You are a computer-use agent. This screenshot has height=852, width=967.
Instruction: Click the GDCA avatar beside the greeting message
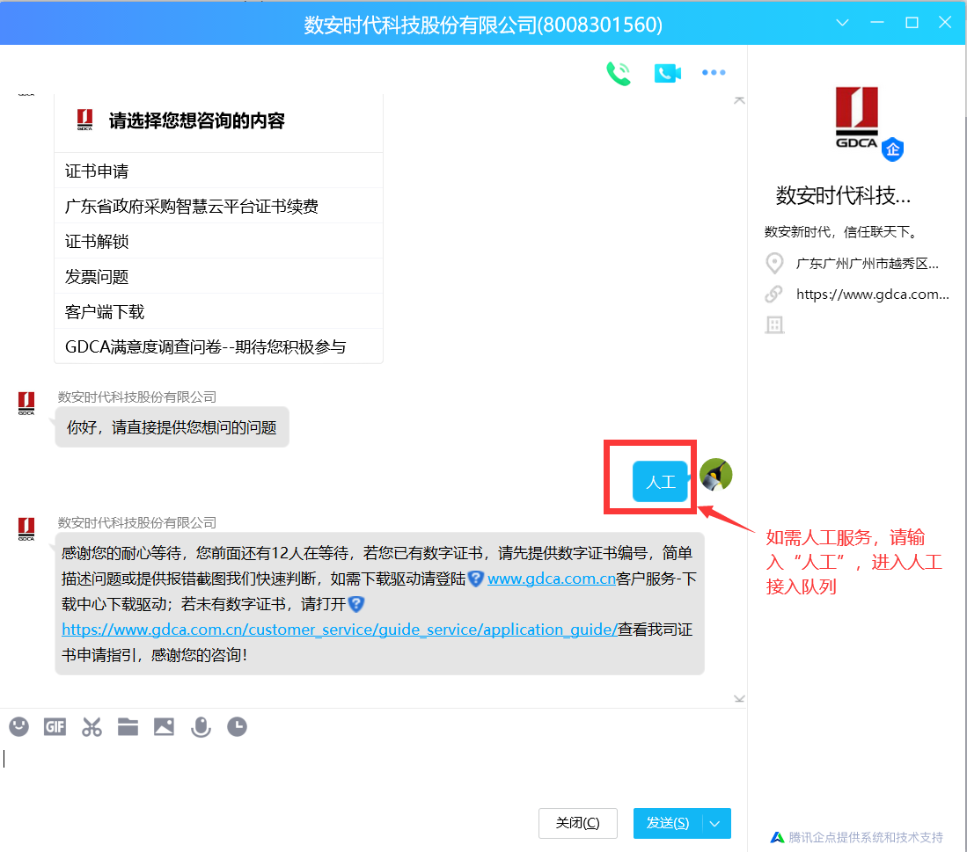click(x=26, y=404)
